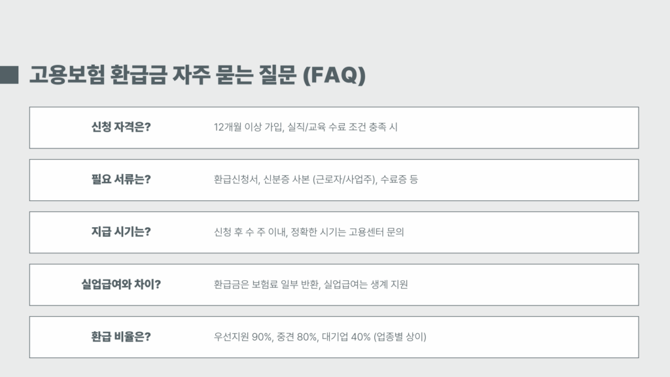Click '수료증 등' in the documents answer
Screen dimensions: 670x377
[x=399, y=179]
